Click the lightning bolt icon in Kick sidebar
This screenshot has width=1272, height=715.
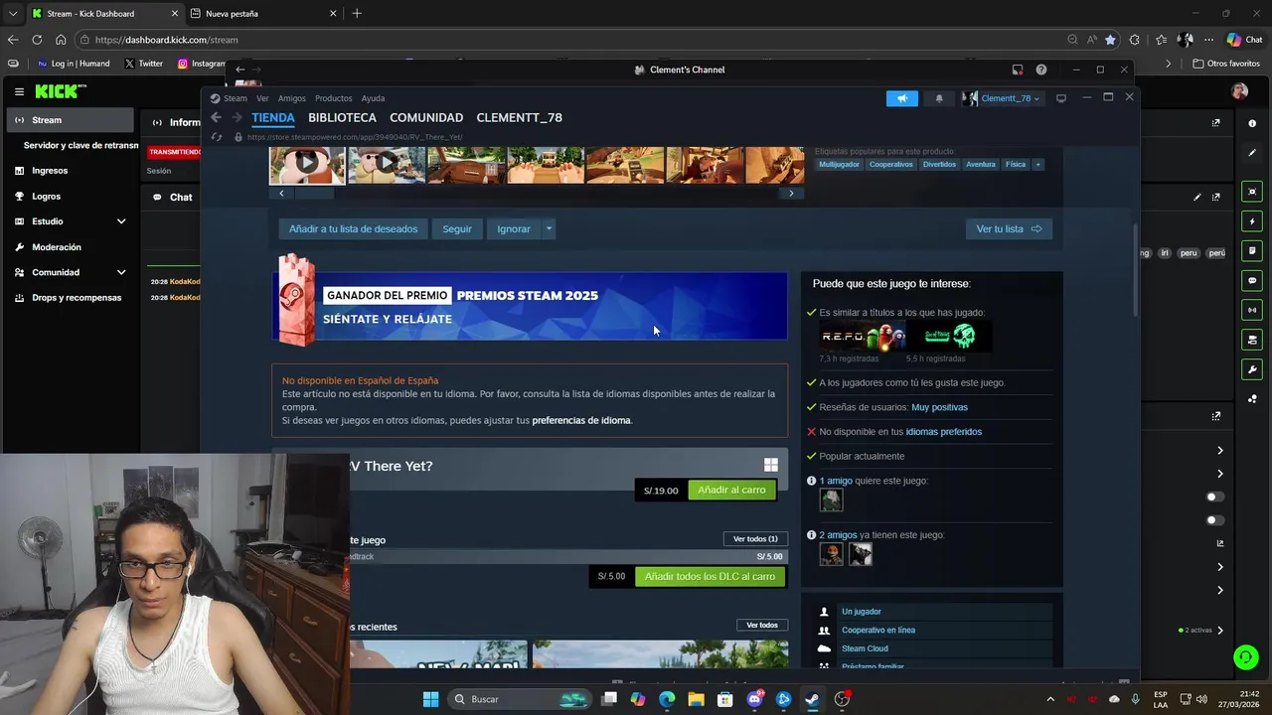[1252, 221]
